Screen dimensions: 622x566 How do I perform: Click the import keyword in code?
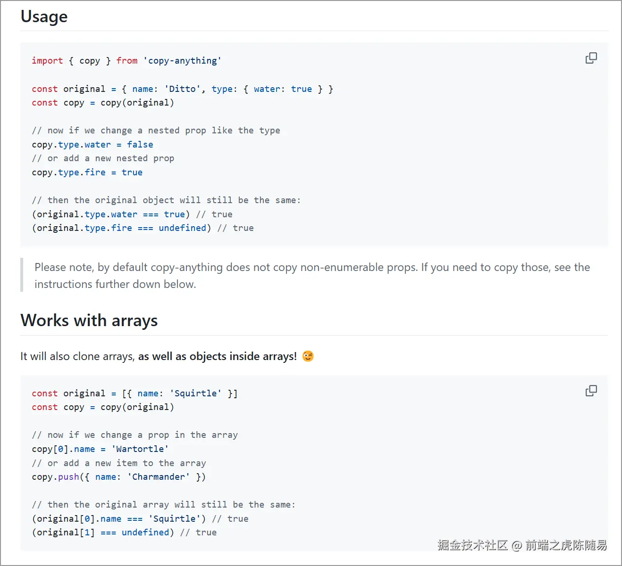point(47,61)
